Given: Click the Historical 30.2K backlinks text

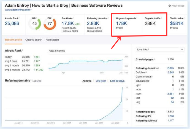Looking at the screenshot, I should pos(70,31).
